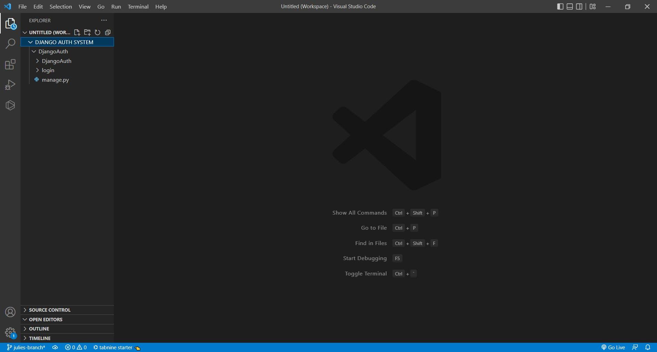Screen dimensions: 657x352
Task: Open the Extensions view
Action: [x=10, y=65]
